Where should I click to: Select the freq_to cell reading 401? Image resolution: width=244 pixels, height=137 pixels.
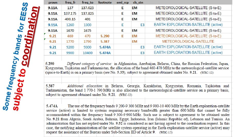pyautogui.click(x=88, y=19)
